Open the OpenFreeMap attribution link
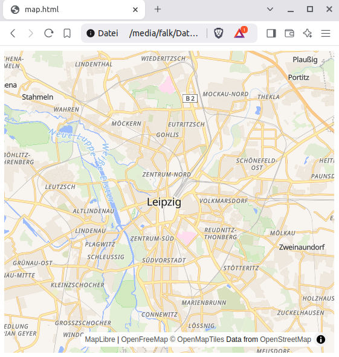Image resolution: width=339 pixels, height=357 pixels. click(x=144, y=339)
